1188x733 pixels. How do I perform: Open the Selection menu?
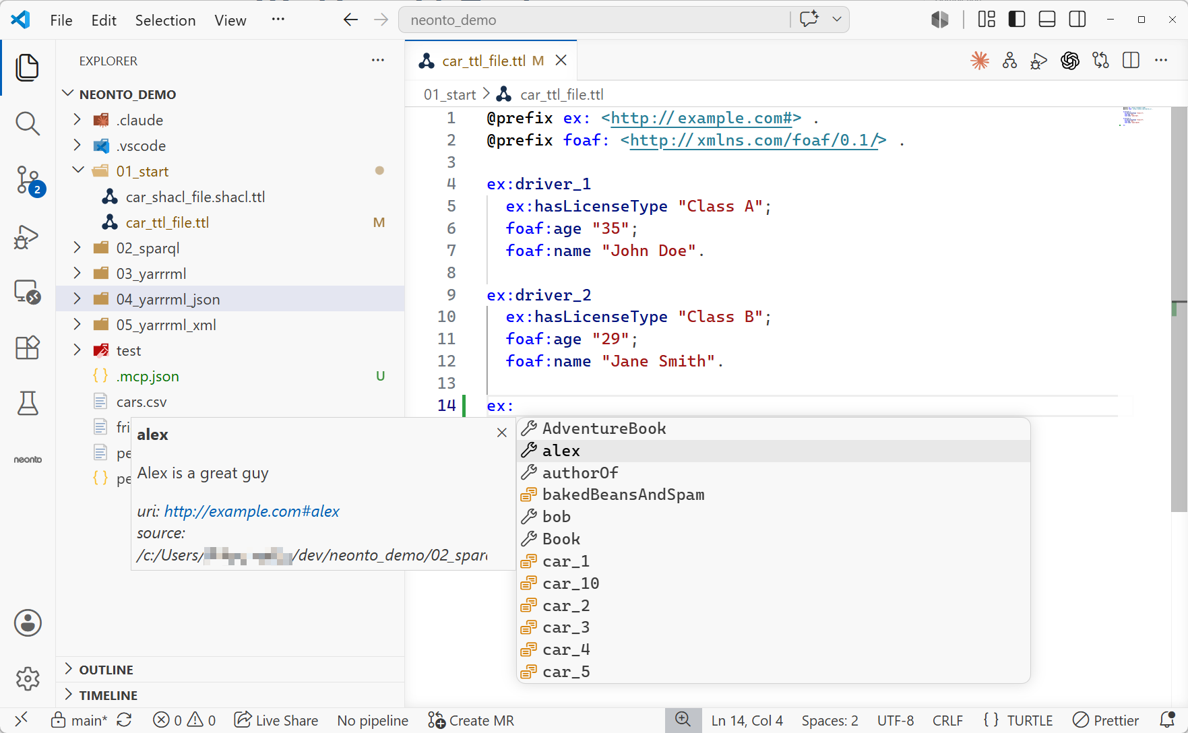tap(165, 20)
